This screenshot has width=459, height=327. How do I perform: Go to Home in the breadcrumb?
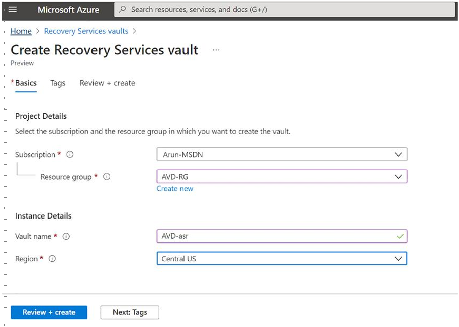(21, 31)
